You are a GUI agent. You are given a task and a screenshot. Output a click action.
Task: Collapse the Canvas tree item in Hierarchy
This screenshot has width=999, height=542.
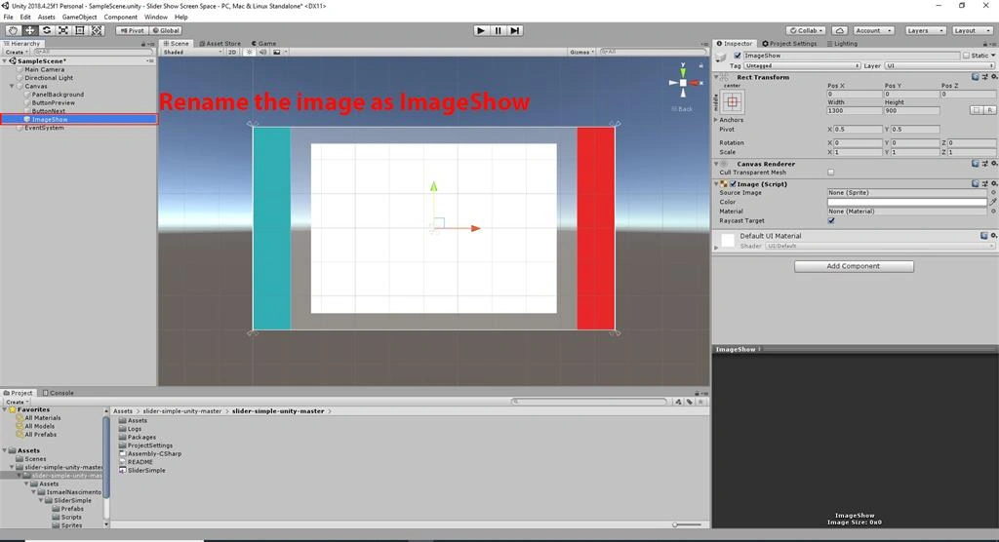12,86
